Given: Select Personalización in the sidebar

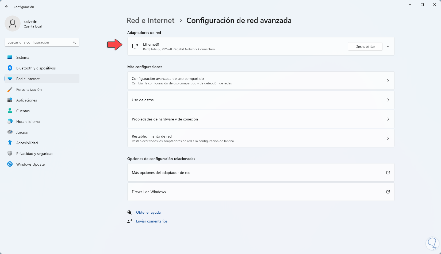Looking at the screenshot, I should coord(29,89).
